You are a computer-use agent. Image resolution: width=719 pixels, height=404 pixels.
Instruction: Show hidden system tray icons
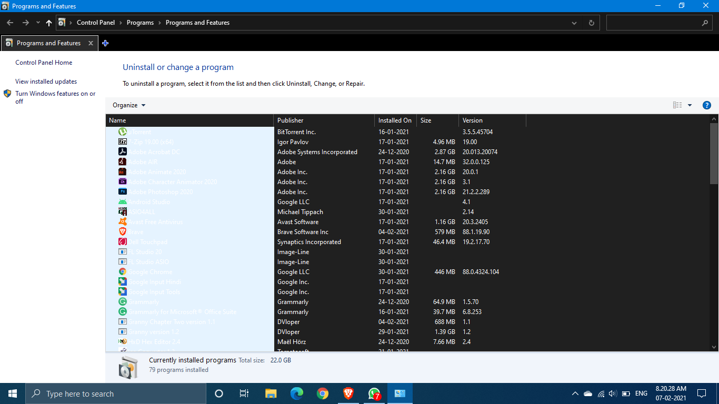point(575,393)
